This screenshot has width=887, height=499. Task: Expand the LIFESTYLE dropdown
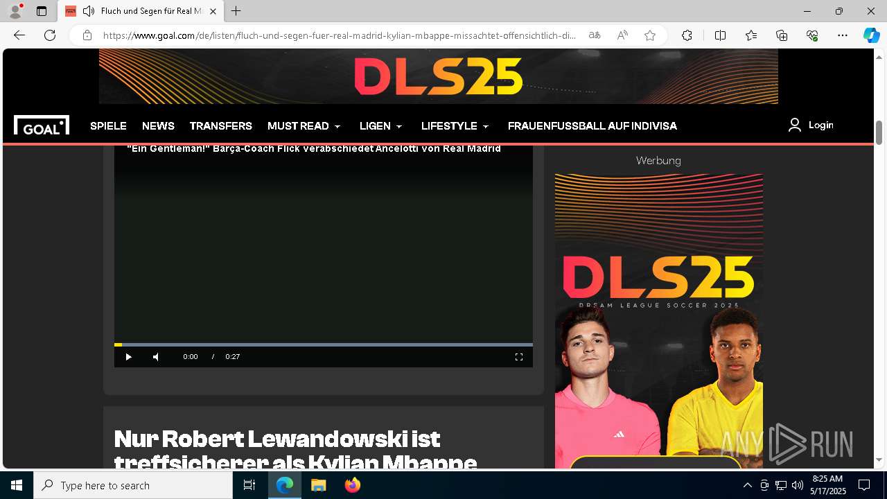click(x=455, y=125)
